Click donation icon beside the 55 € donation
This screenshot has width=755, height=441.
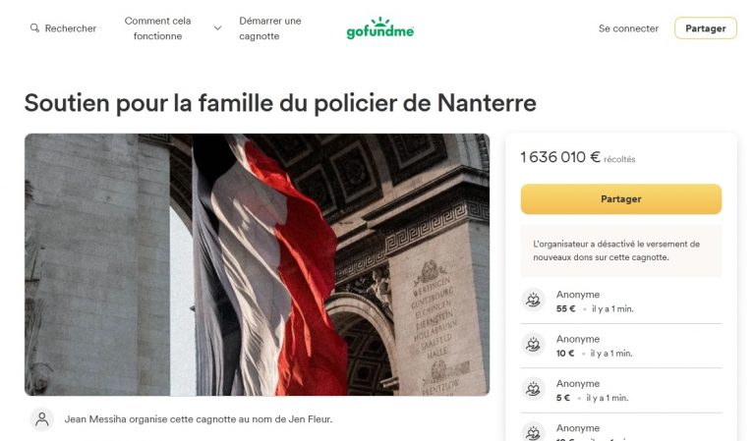click(533, 301)
